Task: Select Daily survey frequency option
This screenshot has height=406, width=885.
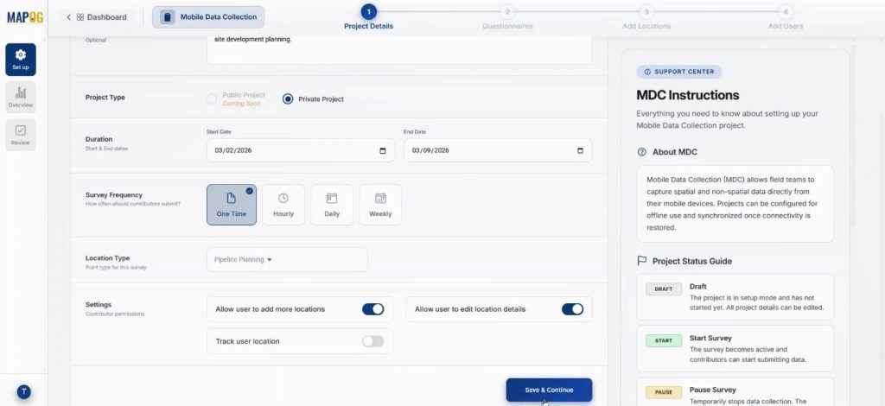Action: [332, 205]
